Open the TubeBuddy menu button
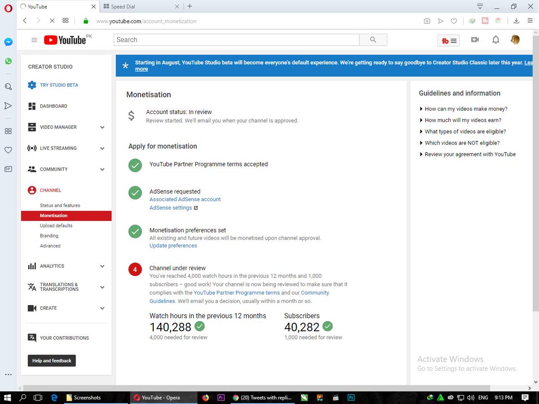Viewport: 539px width, 404px height. (x=449, y=40)
